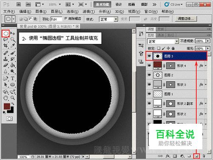Select the Eyedropper tool
This screenshot has width=213, height=160.
(13, 46)
